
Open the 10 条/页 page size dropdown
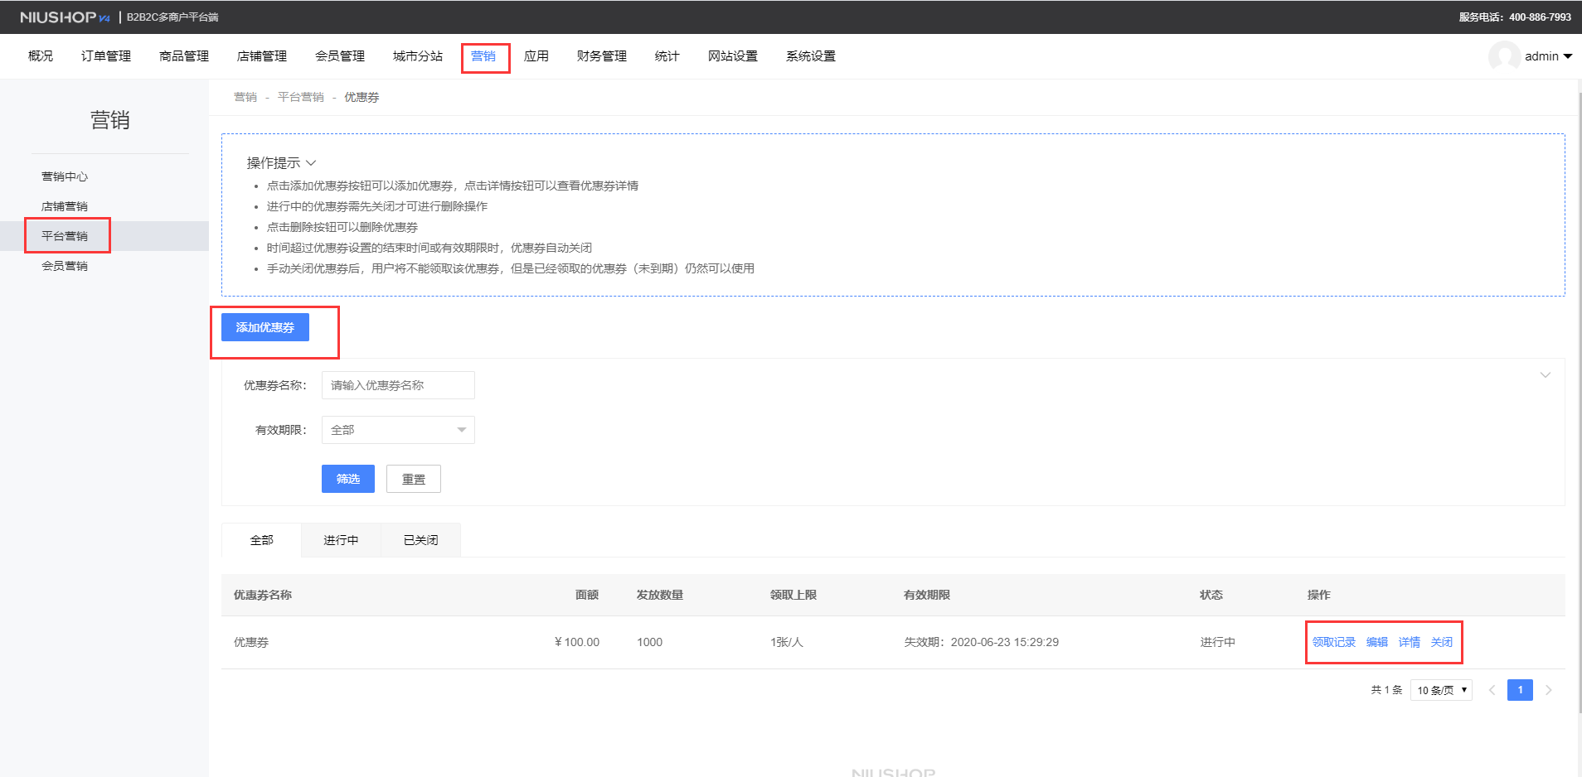click(1441, 690)
